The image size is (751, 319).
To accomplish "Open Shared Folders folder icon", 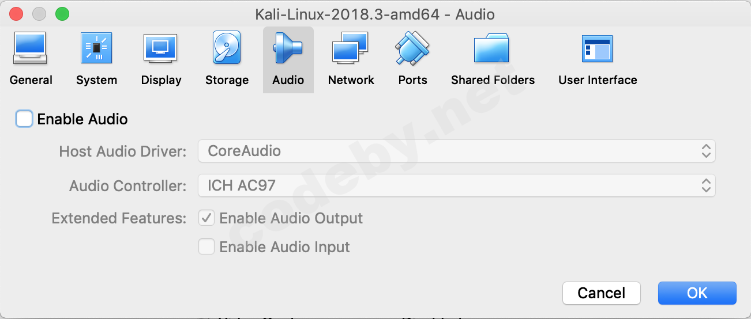I will pyautogui.click(x=492, y=49).
